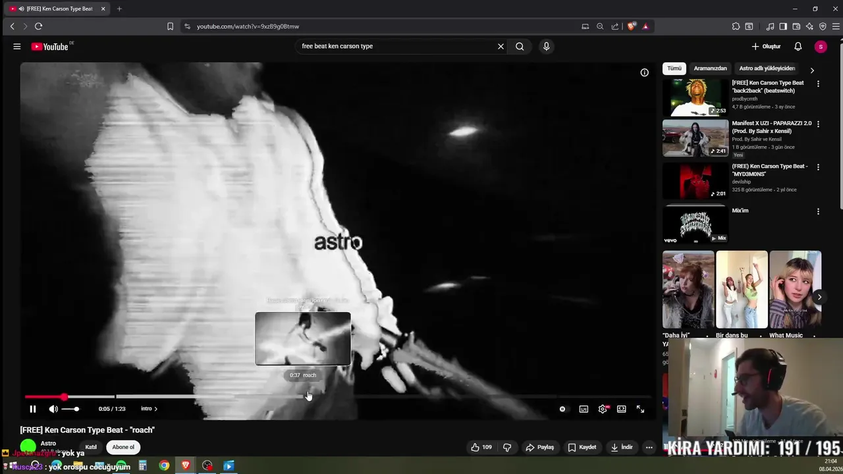Open options for PAPARAZZI 2.0 video
The width and height of the screenshot is (843, 474).
(818, 124)
